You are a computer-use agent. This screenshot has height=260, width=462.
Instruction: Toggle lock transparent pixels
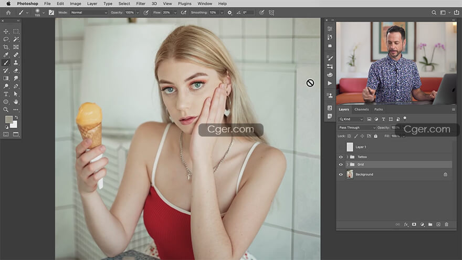349,136
